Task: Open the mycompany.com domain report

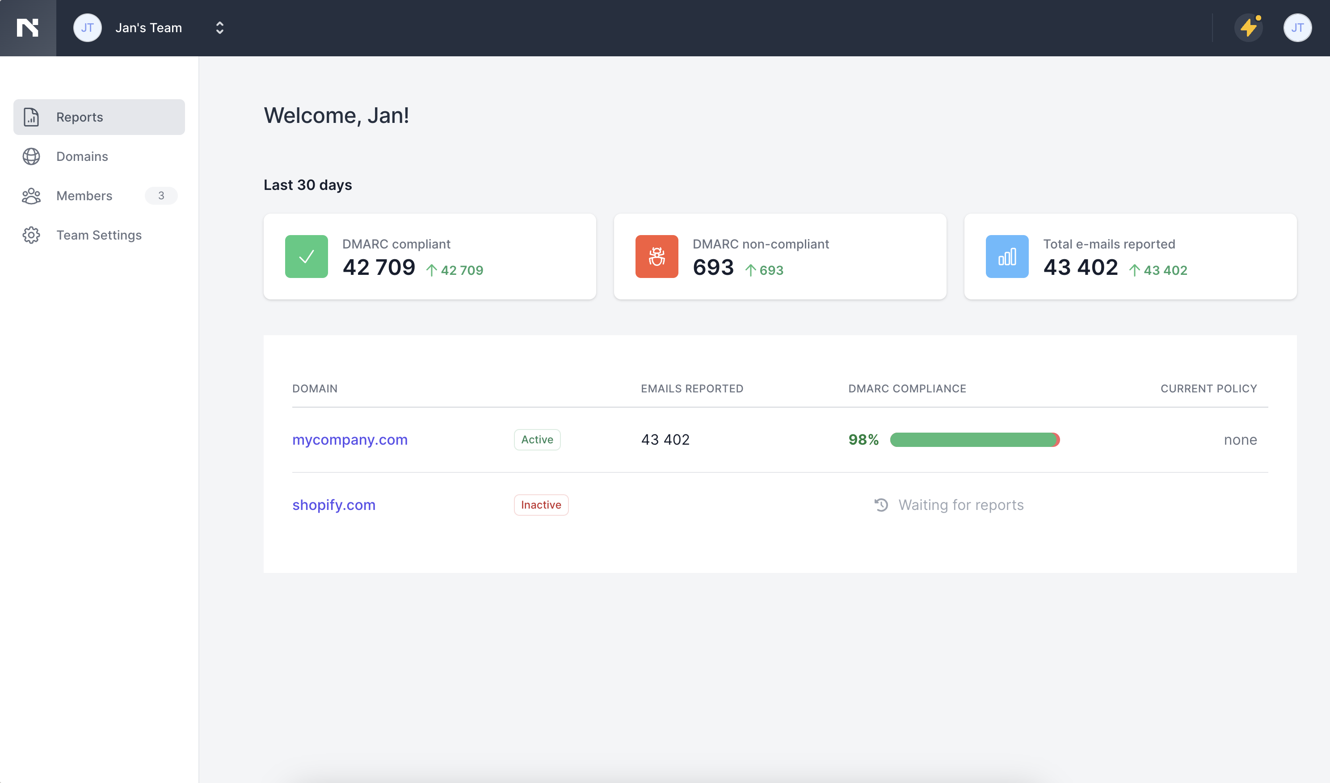Action: (x=350, y=439)
